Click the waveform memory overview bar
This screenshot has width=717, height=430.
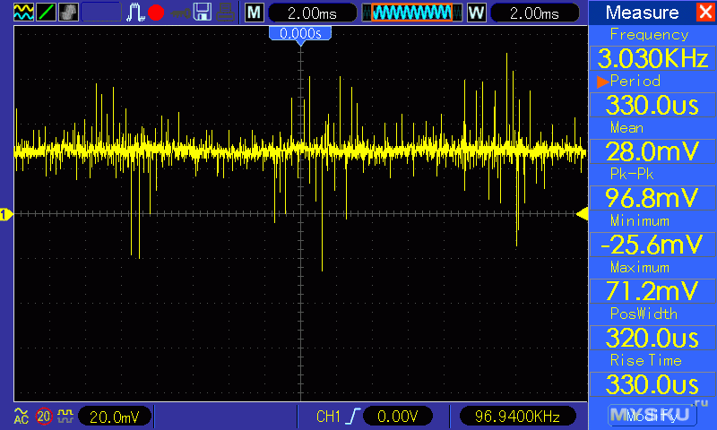(x=411, y=13)
